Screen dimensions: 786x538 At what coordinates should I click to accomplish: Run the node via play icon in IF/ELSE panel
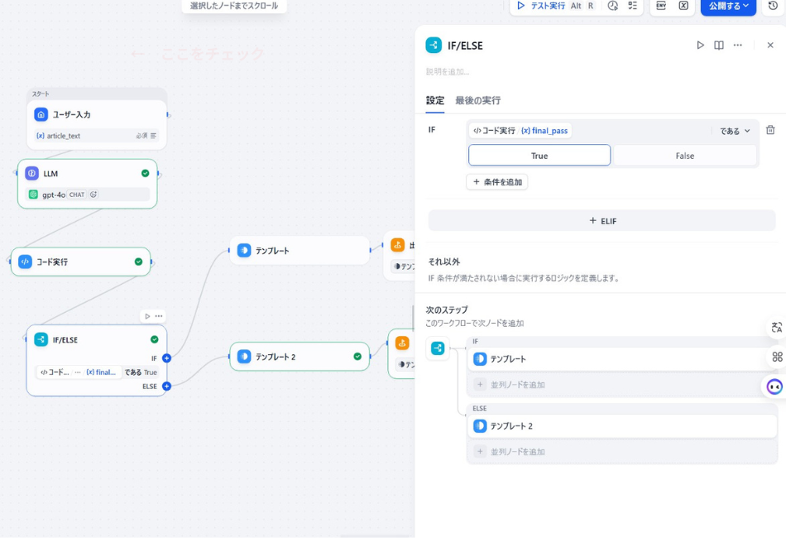point(700,45)
